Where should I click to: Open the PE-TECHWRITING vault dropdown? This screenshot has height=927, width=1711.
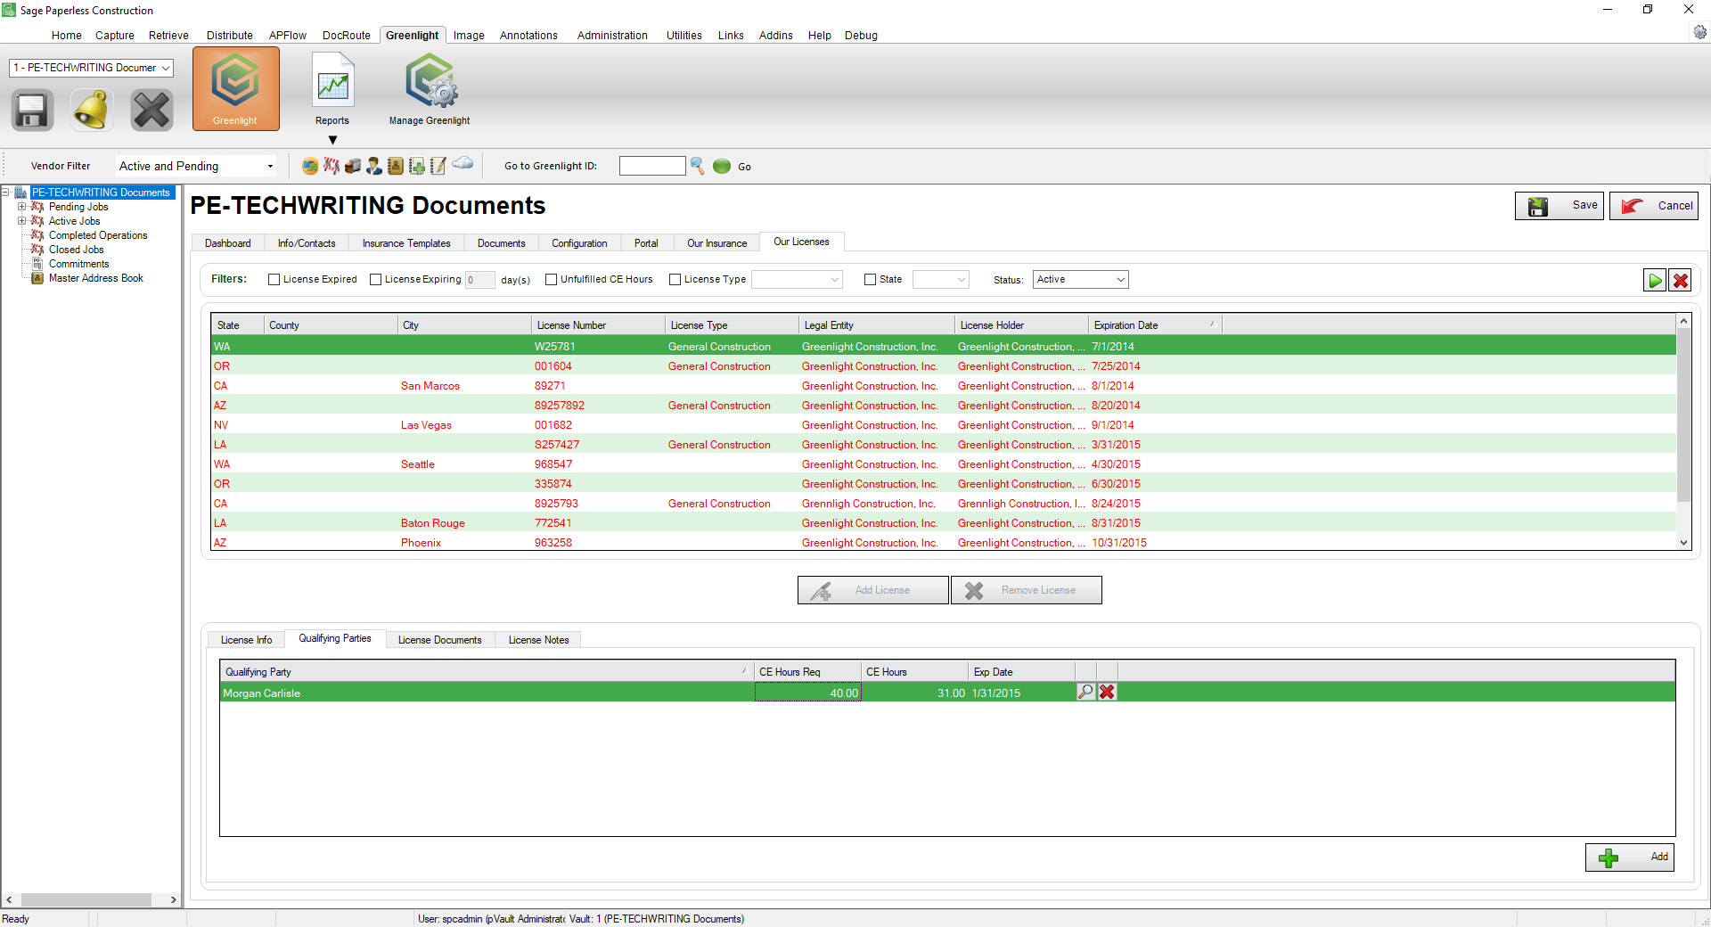tap(91, 68)
